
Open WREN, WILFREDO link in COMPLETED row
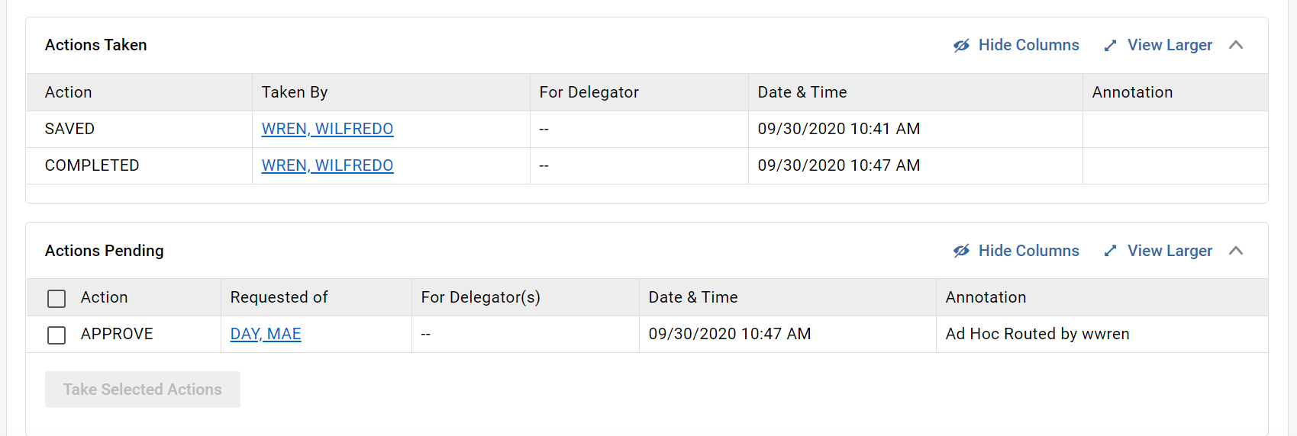click(327, 165)
